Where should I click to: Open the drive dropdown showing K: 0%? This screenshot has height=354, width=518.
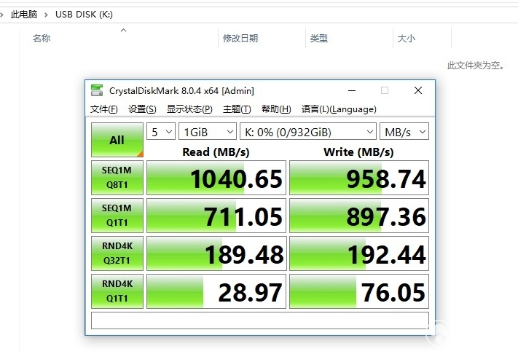click(308, 132)
